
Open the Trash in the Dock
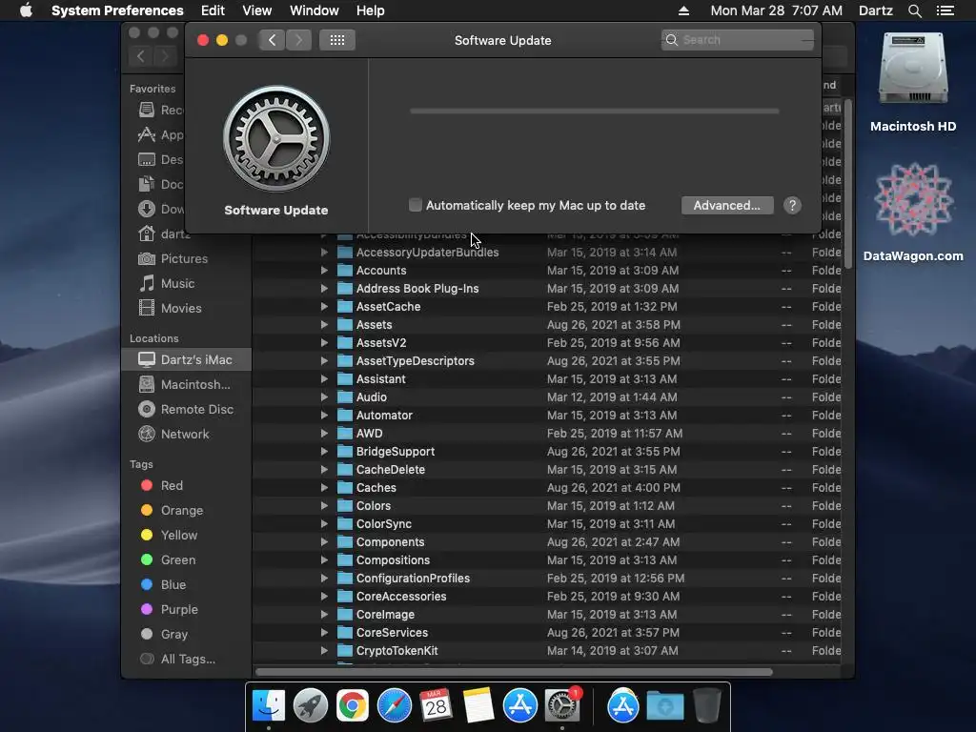(x=706, y=705)
